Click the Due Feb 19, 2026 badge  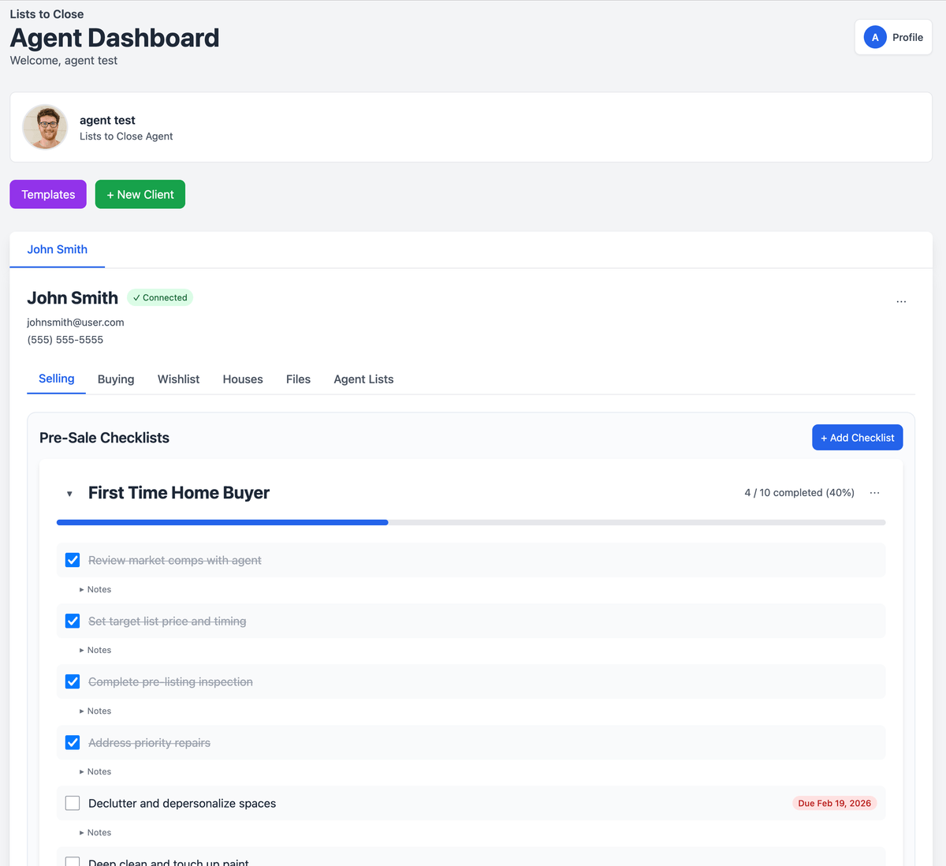point(834,803)
